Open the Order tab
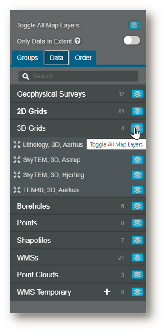This screenshot has width=166, height=333. [x=83, y=58]
